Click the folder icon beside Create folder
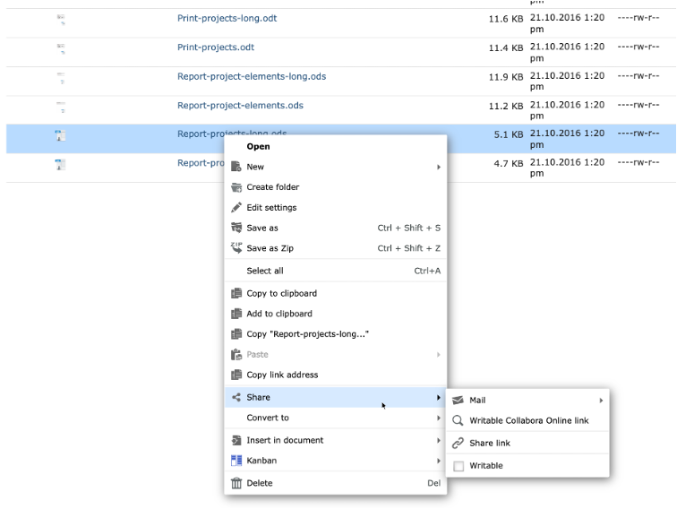Viewport: 677px width, 509px height. [236, 187]
